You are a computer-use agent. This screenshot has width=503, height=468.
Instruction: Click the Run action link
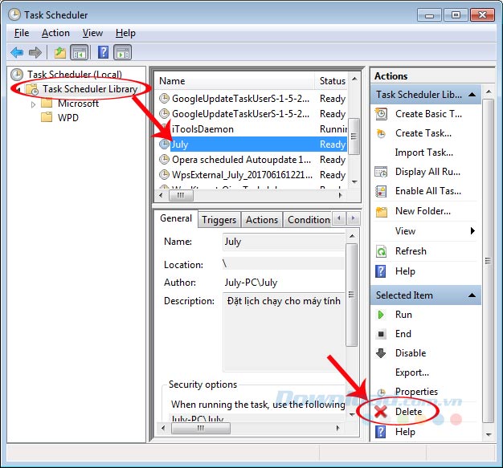[403, 315]
